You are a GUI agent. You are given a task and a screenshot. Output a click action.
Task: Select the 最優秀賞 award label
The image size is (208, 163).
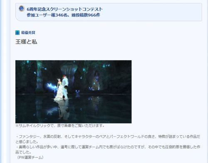[x=28, y=33]
